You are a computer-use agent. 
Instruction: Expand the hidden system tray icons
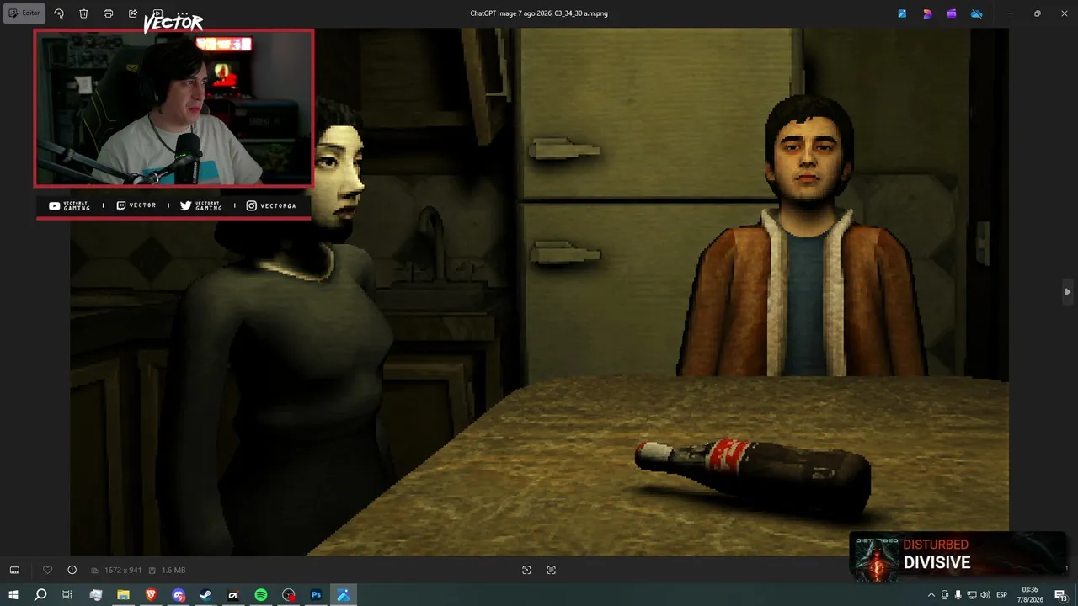point(931,595)
